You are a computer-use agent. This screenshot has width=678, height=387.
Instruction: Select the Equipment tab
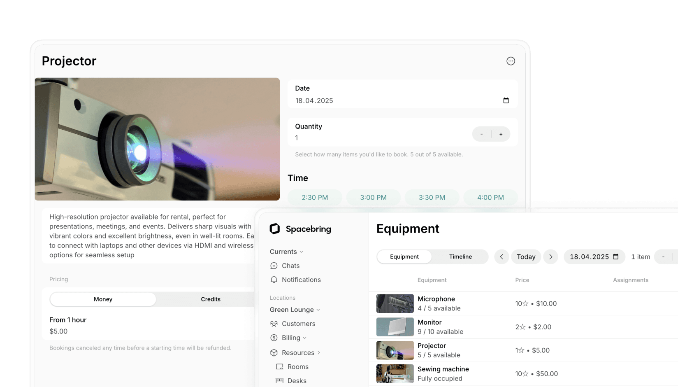point(404,256)
